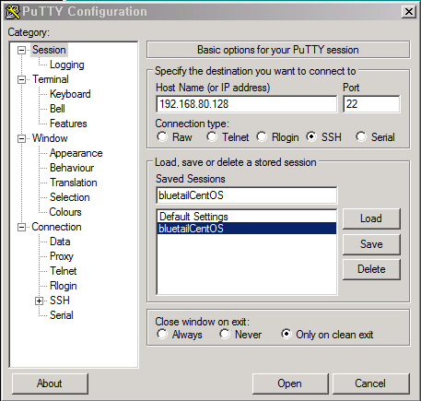421x401 pixels.
Task: Click the Save session button
Action: [371, 244]
